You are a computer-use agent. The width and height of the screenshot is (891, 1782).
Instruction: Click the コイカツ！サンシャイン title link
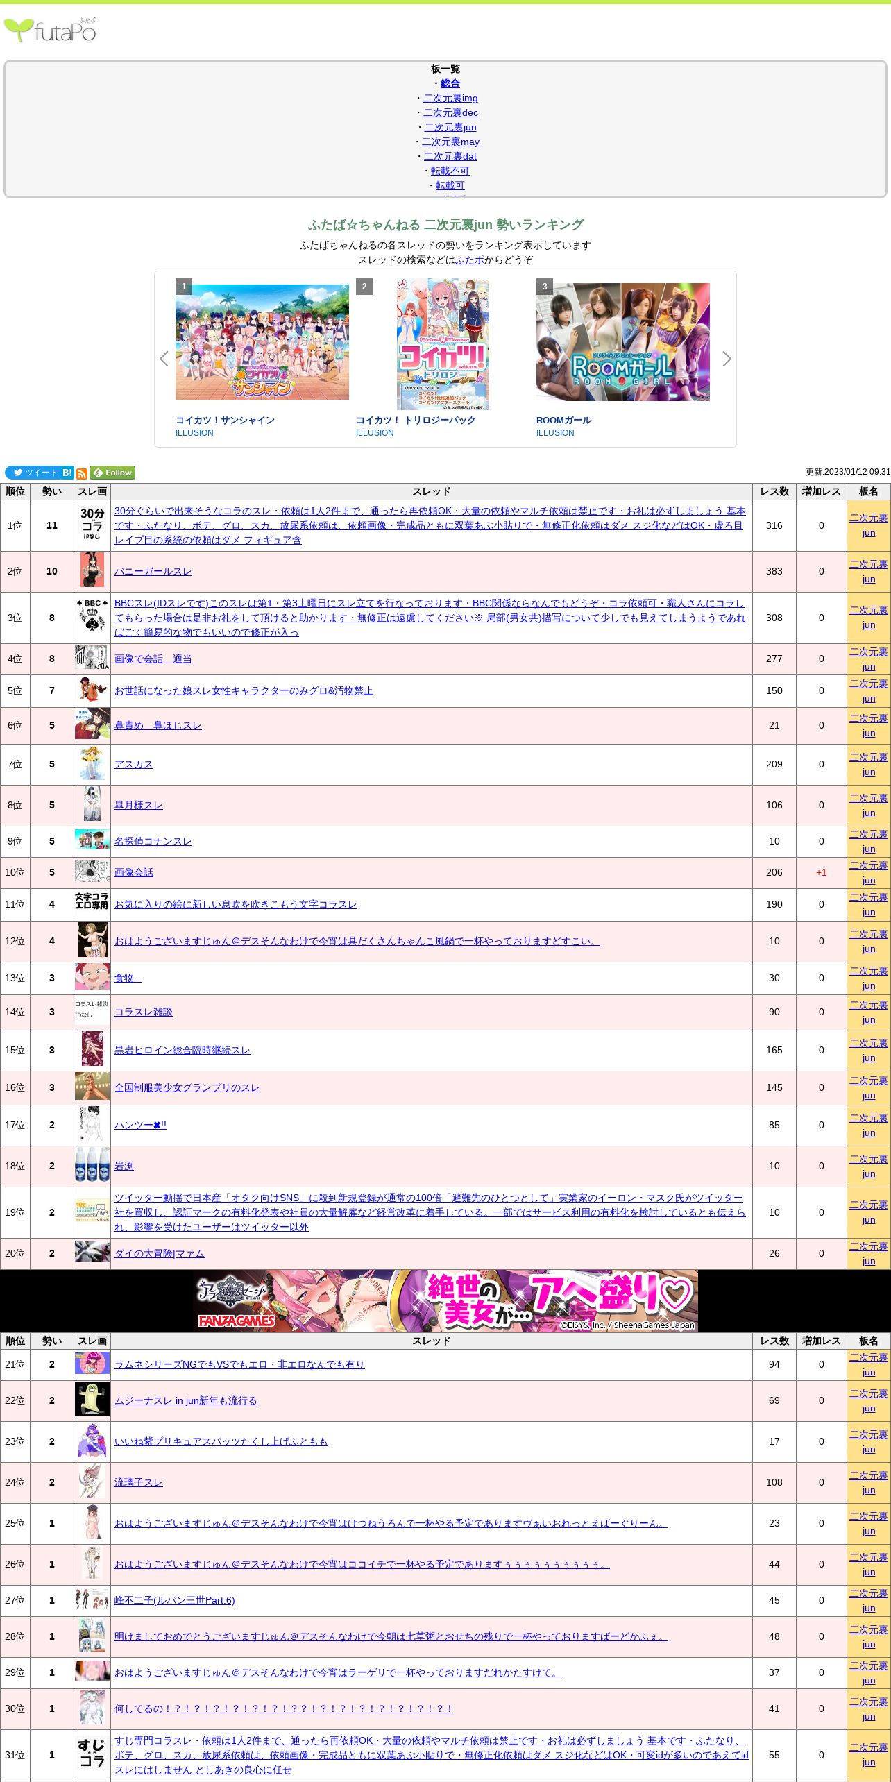coord(225,420)
